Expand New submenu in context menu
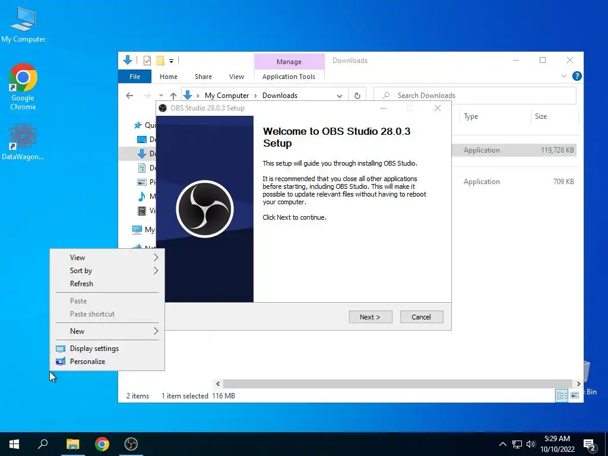Screen dimensions: 608x456 click(x=107, y=331)
